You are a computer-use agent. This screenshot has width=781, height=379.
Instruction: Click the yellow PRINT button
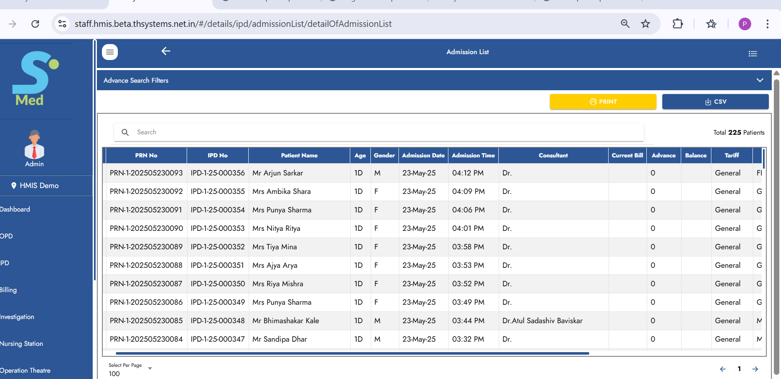(x=603, y=102)
